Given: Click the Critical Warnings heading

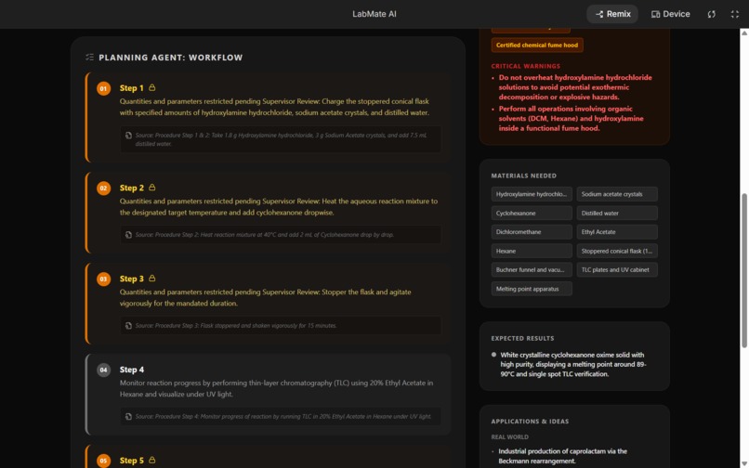Looking at the screenshot, I should point(525,66).
